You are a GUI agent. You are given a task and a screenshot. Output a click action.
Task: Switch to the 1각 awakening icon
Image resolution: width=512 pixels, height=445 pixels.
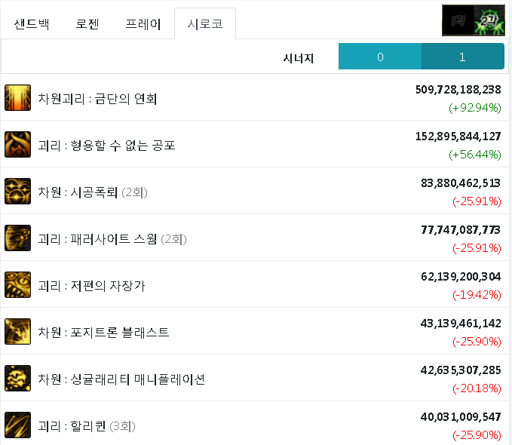coord(457,20)
